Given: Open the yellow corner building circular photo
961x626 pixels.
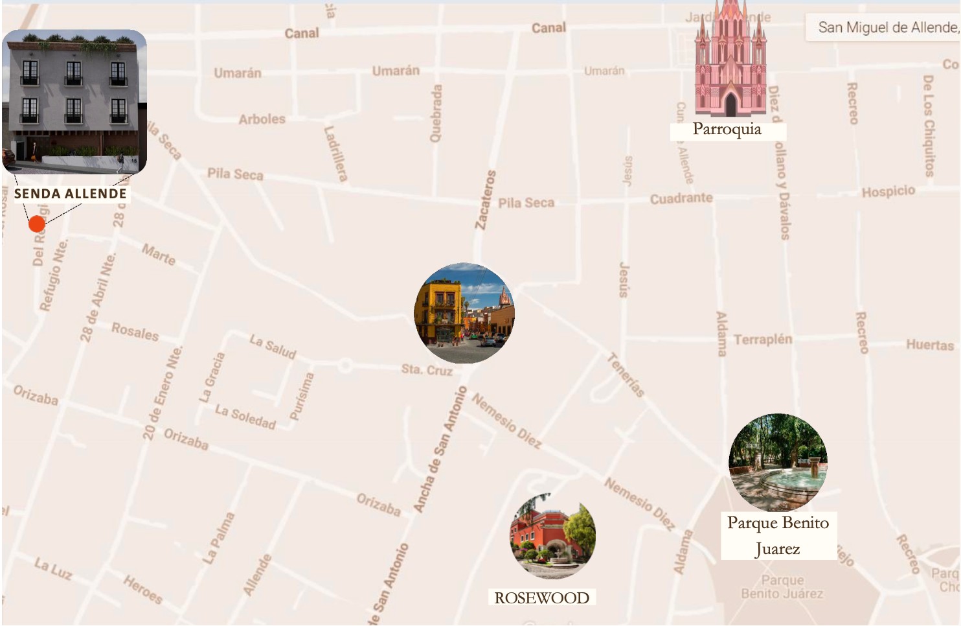Looking at the screenshot, I should [464, 313].
